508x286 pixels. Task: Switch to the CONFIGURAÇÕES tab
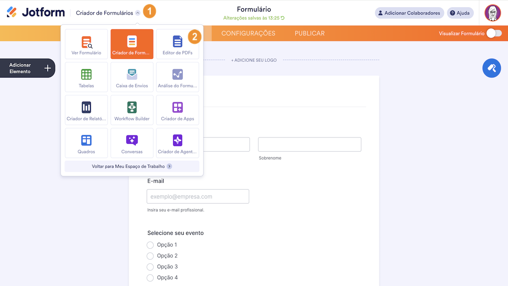(248, 33)
